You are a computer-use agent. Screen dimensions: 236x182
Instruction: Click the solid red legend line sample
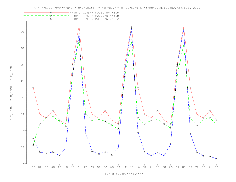click(46, 12)
